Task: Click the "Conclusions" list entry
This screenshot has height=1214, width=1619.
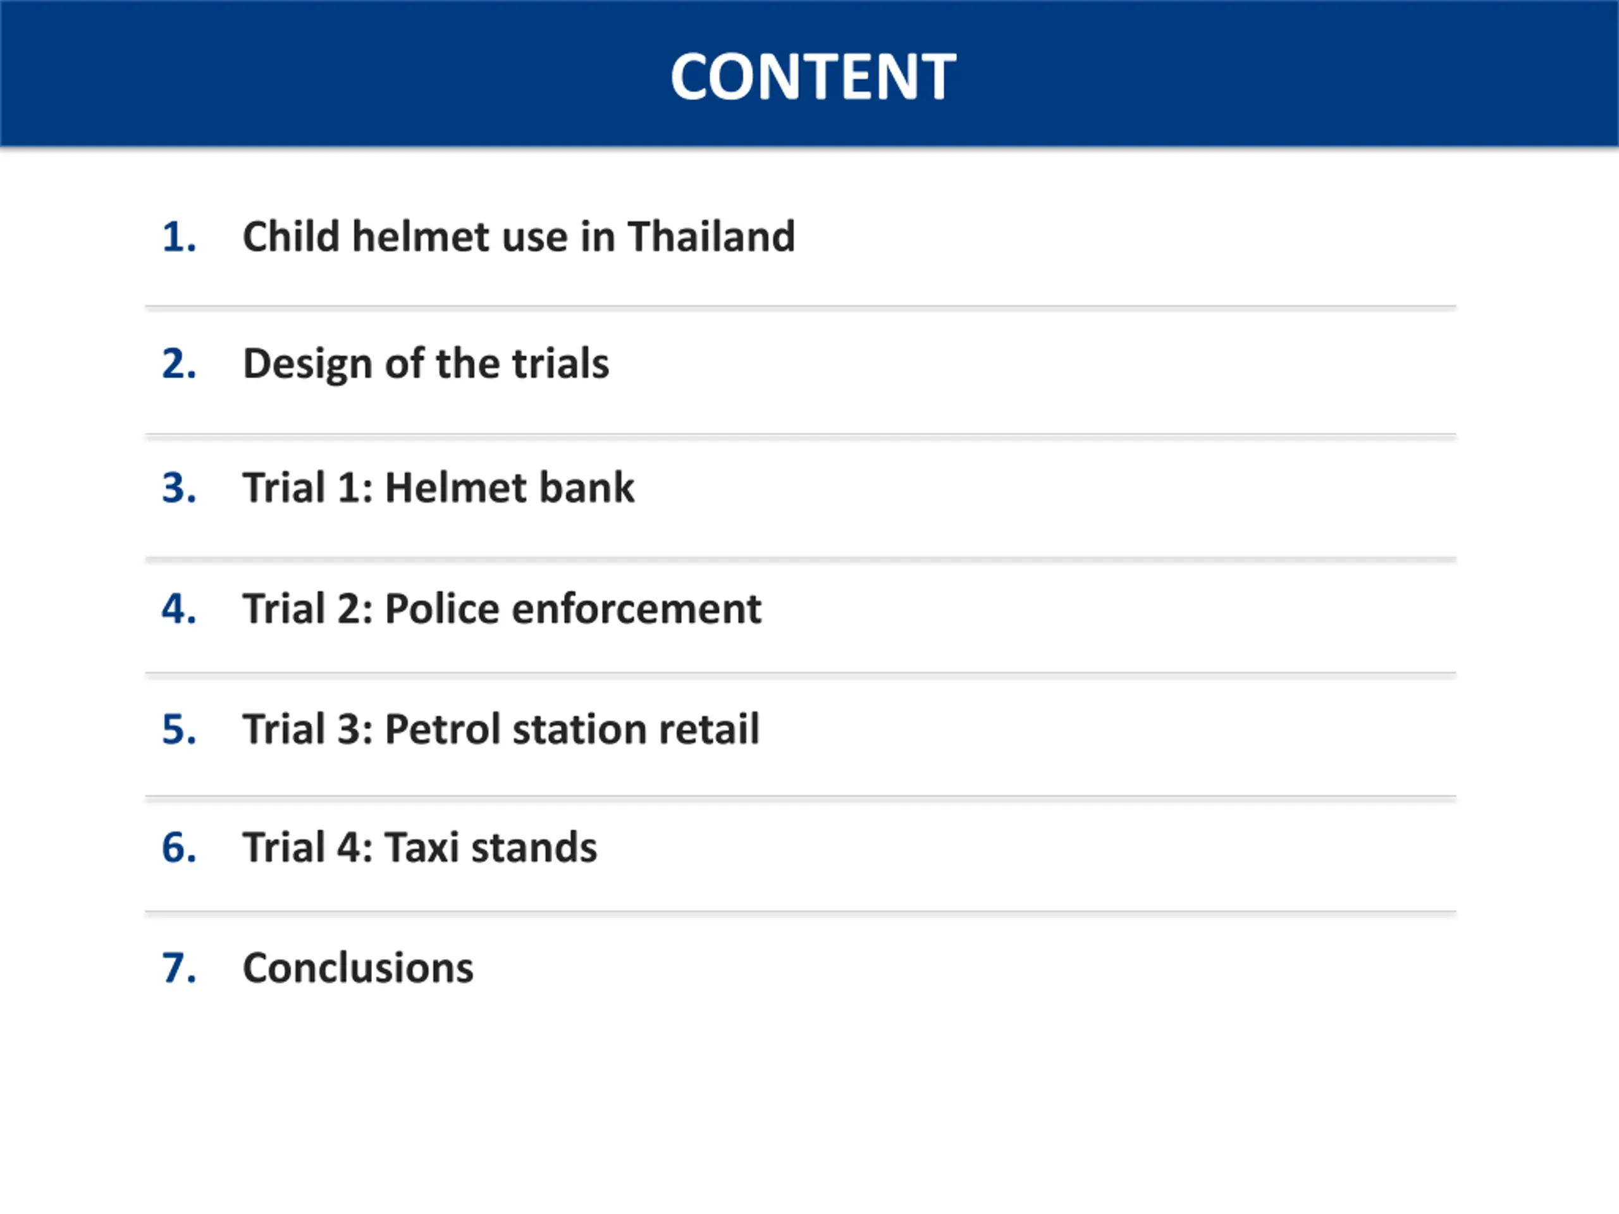Action: coord(358,968)
